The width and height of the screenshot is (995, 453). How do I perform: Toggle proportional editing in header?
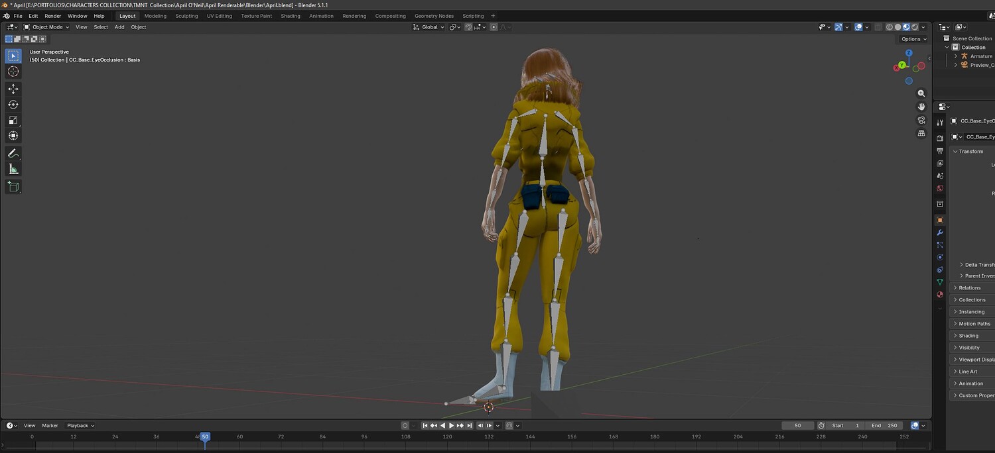(x=494, y=27)
